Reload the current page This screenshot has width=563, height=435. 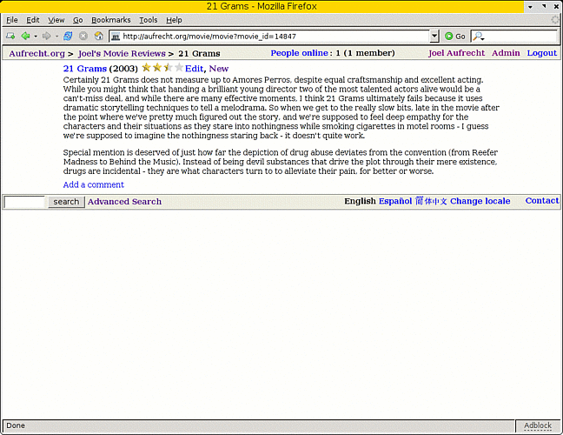pyautogui.click(x=68, y=37)
